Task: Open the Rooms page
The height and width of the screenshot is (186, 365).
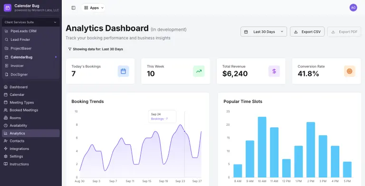Action: [30, 118]
